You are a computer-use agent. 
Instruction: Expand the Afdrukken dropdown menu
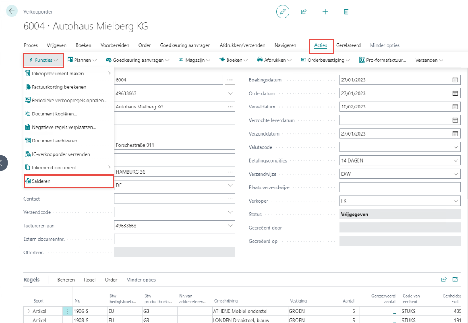pyautogui.click(x=274, y=60)
